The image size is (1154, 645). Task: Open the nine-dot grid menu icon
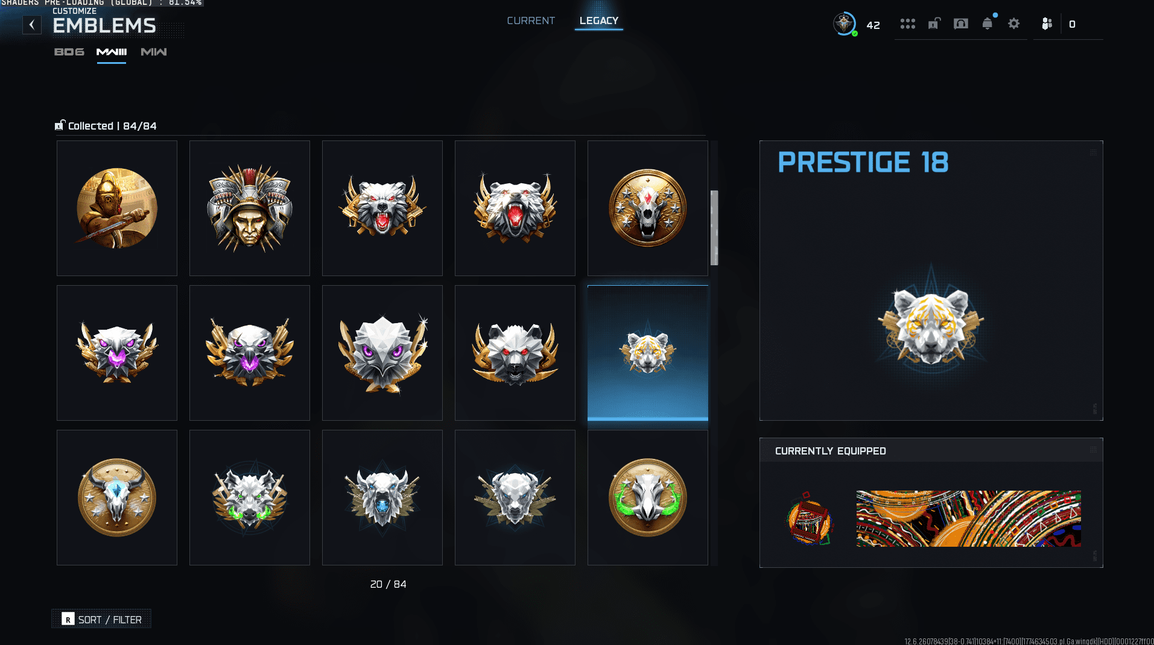tap(908, 24)
